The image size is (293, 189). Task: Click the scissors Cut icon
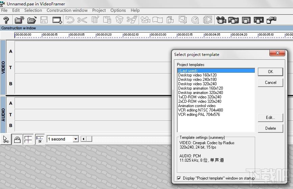(82, 20)
